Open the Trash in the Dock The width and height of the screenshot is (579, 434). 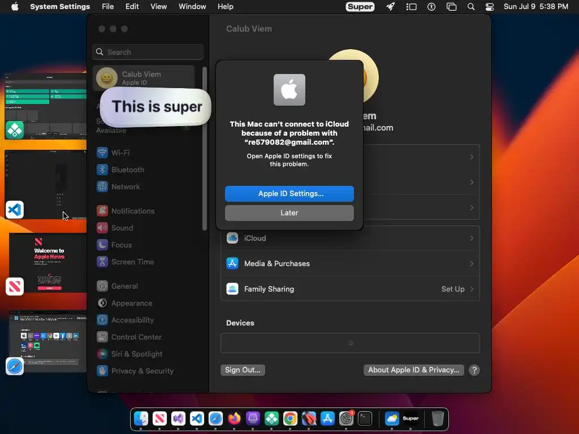tap(438, 419)
